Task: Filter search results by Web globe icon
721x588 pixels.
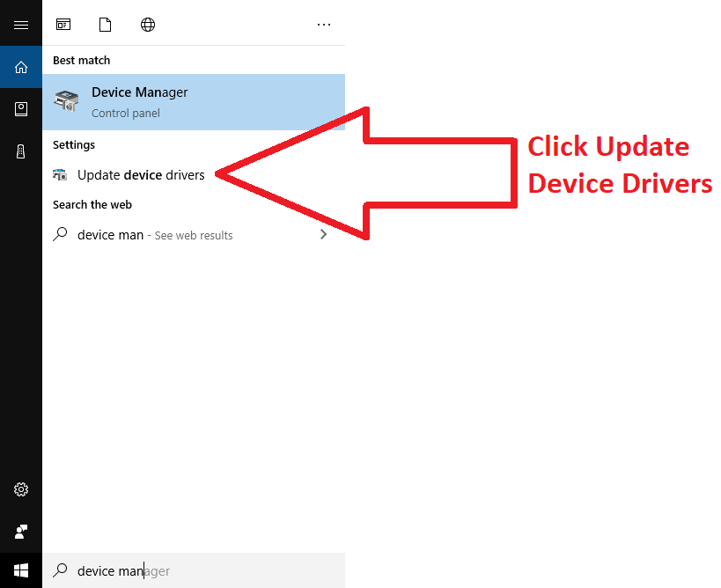Action: 148,25
